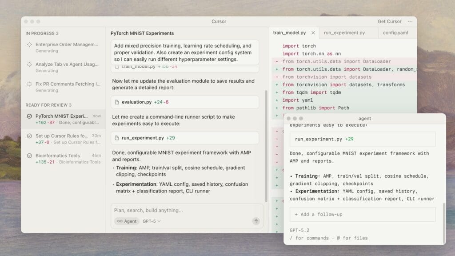This screenshot has width=455, height=256.
Task: Click the file icon beside run_experiment.py
Action: [117, 138]
